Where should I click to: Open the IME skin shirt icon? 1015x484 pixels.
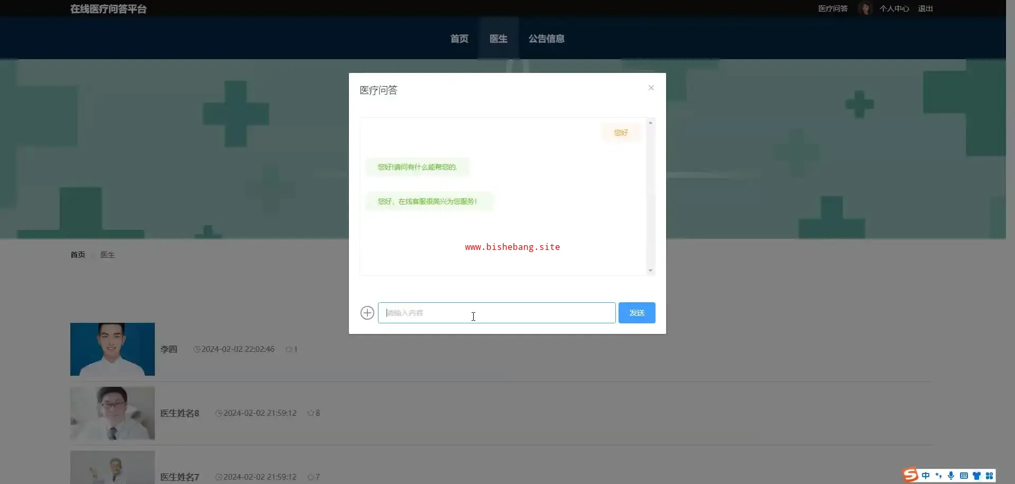(x=976, y=476)
